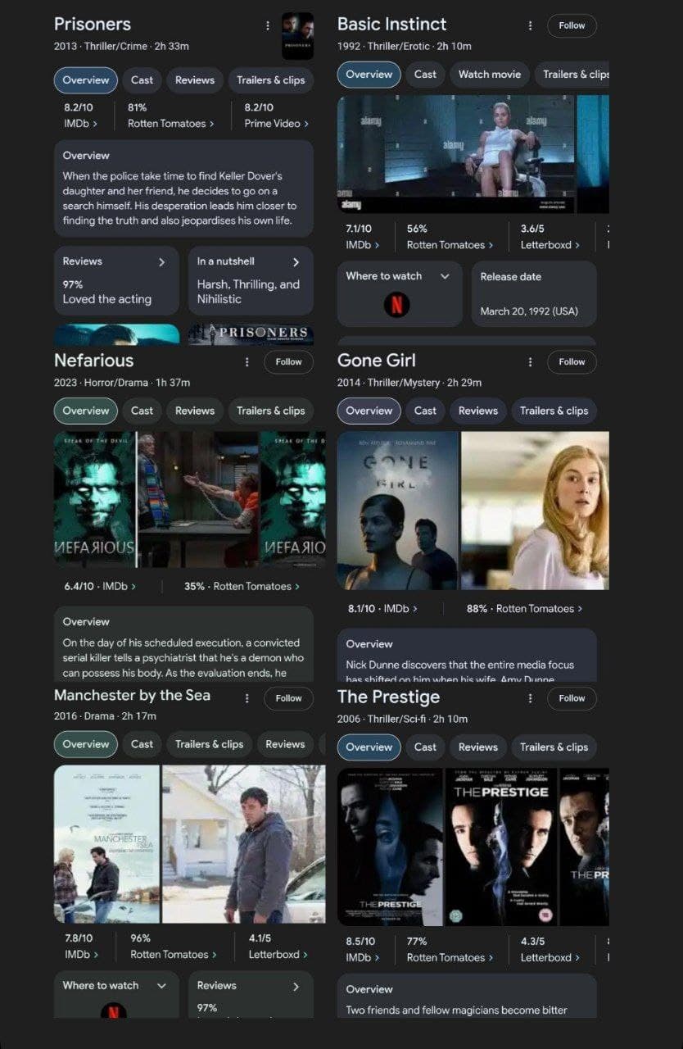Follow the movie Nefarious
683x1049 pixels.
(288, 361)
